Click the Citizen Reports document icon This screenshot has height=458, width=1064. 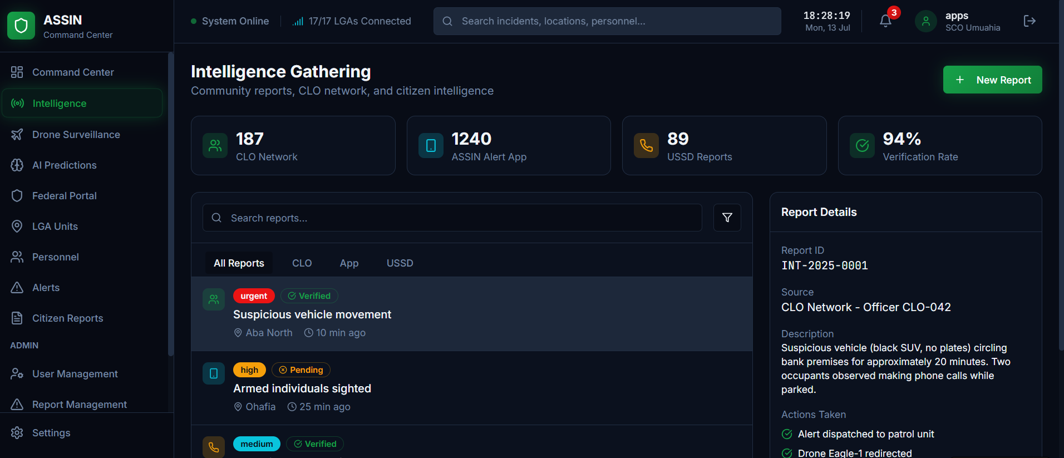tap(17, 318)
